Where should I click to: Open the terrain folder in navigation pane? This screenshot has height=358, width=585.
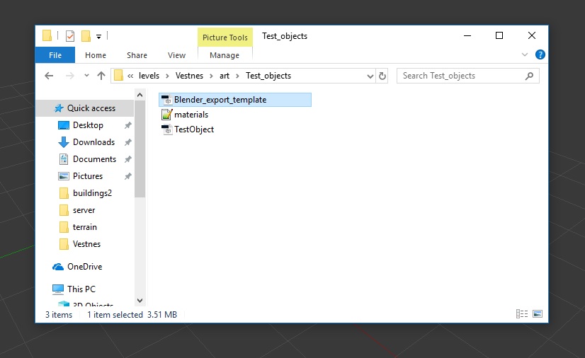85,227
